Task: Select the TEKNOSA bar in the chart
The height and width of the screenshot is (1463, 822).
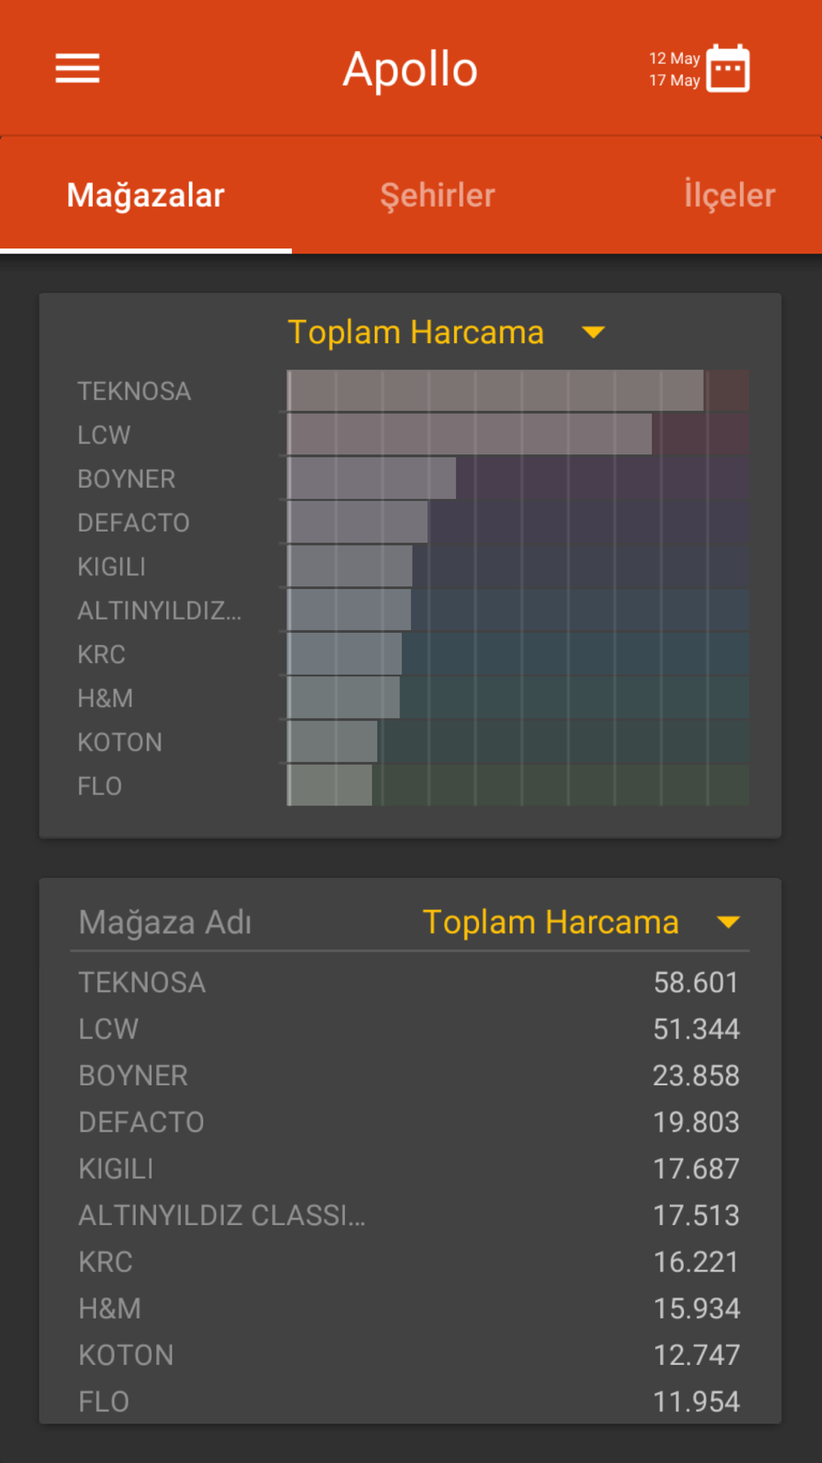Action: 495,391
